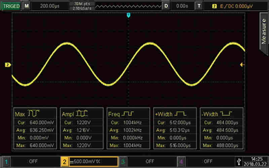Click the Max measurement waveform icon
The height and width of the screenshot is (168, 269).
coord(33,114)
